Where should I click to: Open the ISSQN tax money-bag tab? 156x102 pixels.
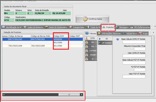(x=91, y=55)
